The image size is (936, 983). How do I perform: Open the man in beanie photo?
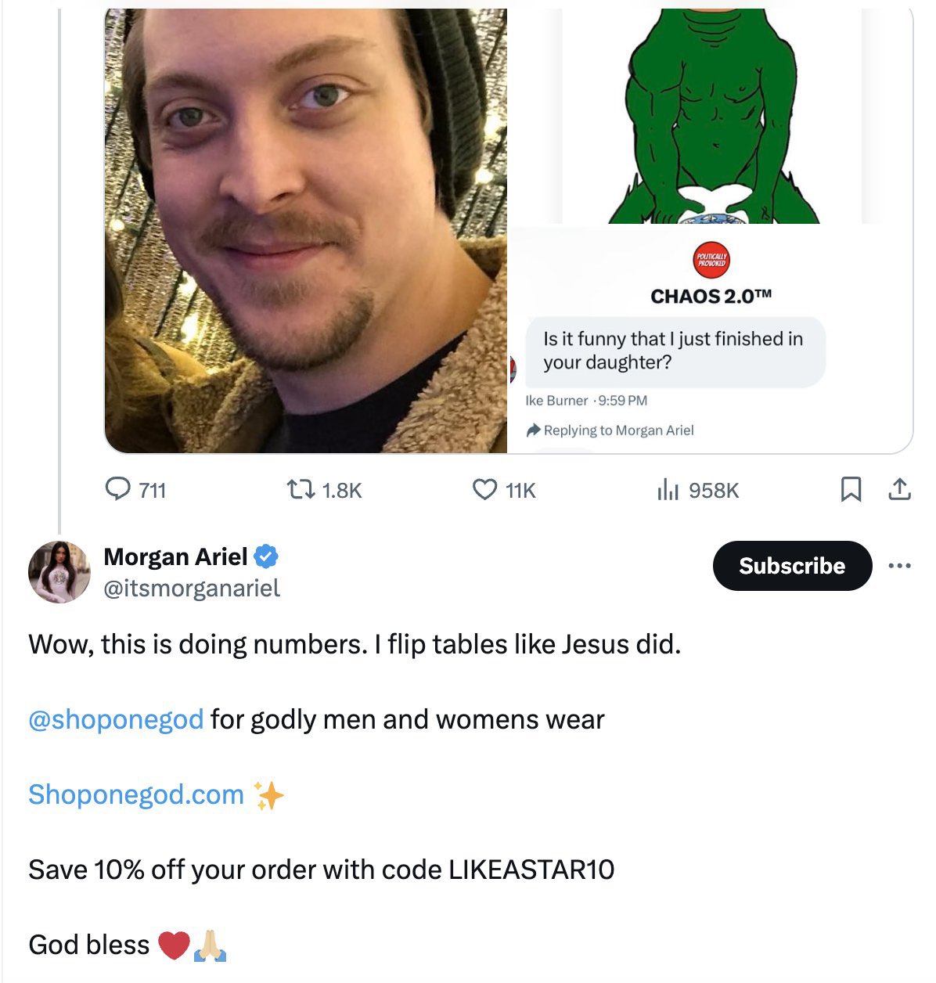pyautogui.click(x=306, y=231)
